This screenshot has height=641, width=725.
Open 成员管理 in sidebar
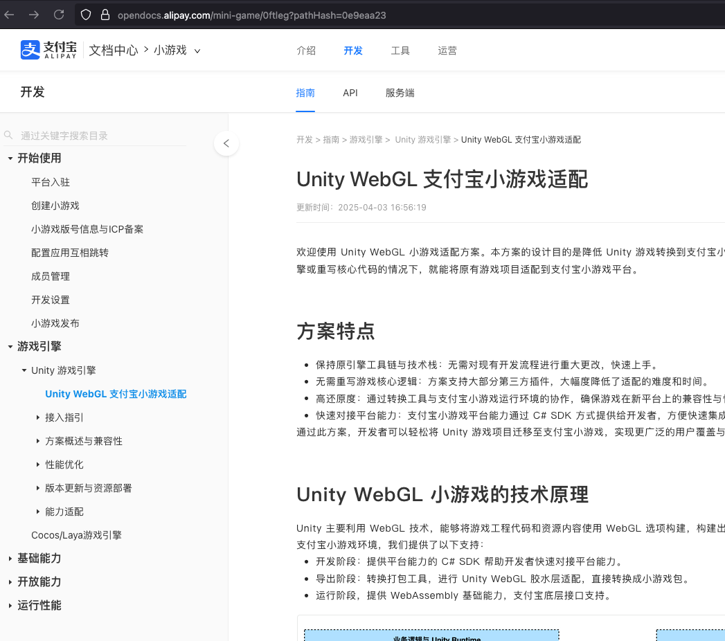51,276
